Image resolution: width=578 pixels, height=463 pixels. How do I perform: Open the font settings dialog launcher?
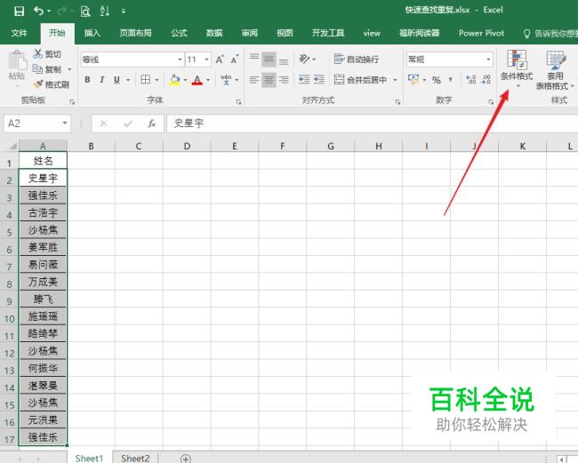tap(238, 101)
